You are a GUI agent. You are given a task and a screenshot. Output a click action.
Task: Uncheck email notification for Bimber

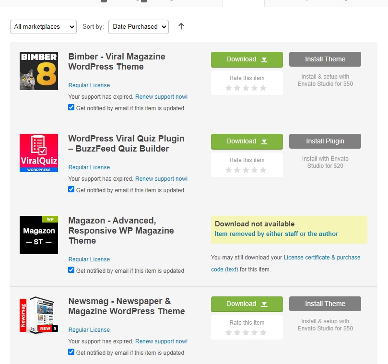tap(71, 107)
